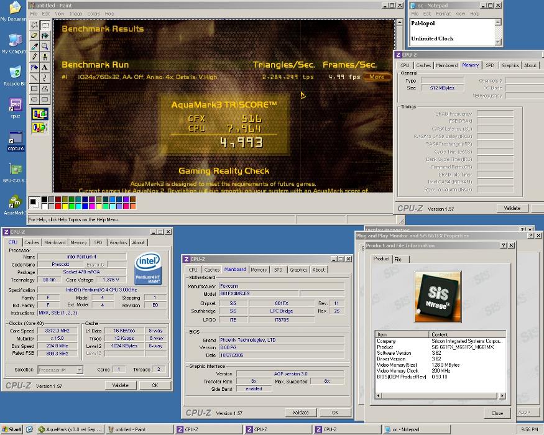Select the Curve tool in Paint
Viewport: 544px width, 435px height.
click(x=45, y=78)
